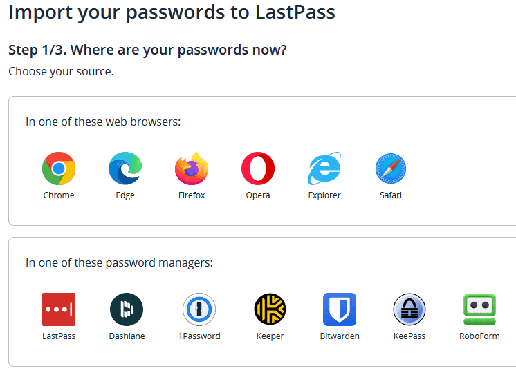This screenshot has height=375, width=516.
Task: Choose the green RoboForm icon
Action: pos(479,309)
